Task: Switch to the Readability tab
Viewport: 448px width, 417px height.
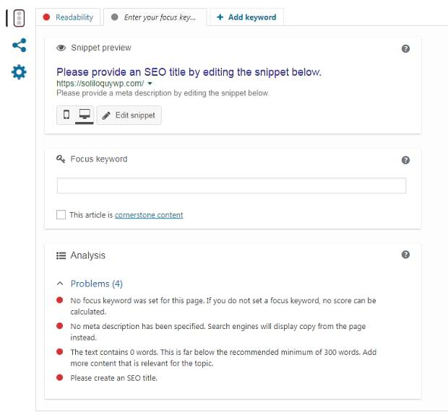Action: click(69, 17)
